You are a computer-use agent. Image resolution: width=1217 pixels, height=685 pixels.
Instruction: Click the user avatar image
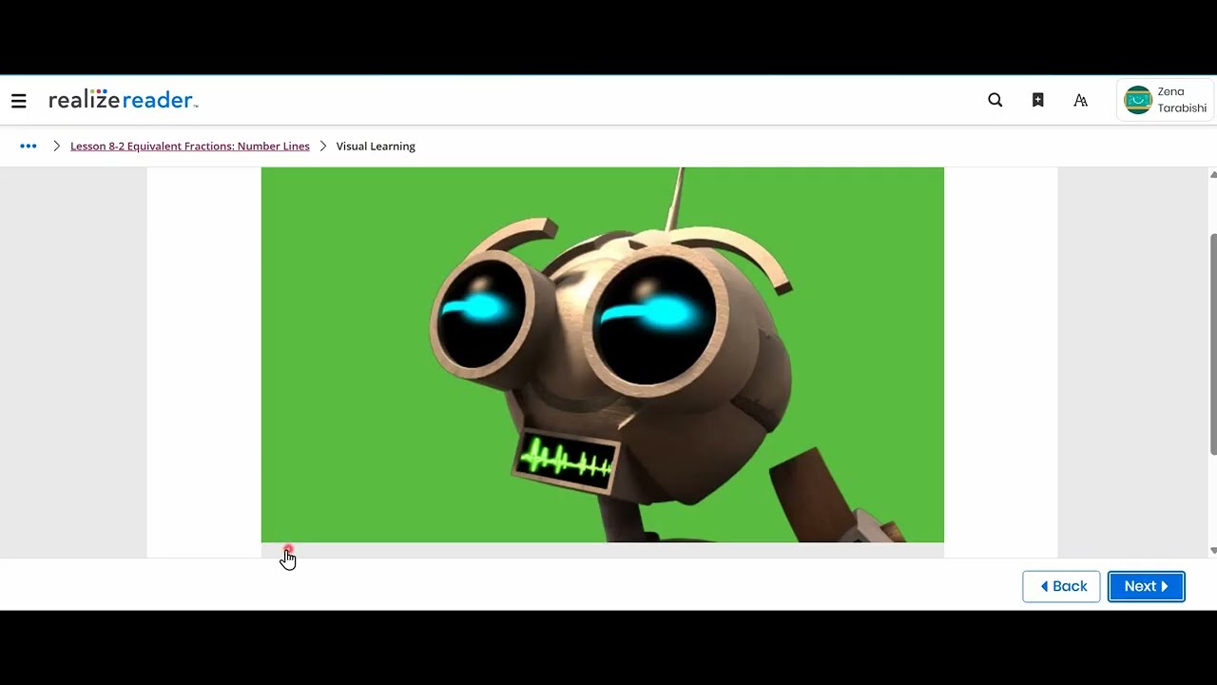pos(1138,100)
